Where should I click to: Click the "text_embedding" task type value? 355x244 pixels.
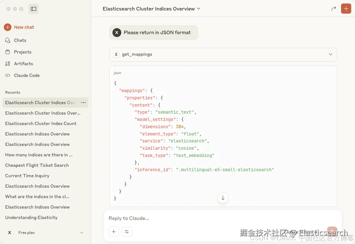pos(194,155)
